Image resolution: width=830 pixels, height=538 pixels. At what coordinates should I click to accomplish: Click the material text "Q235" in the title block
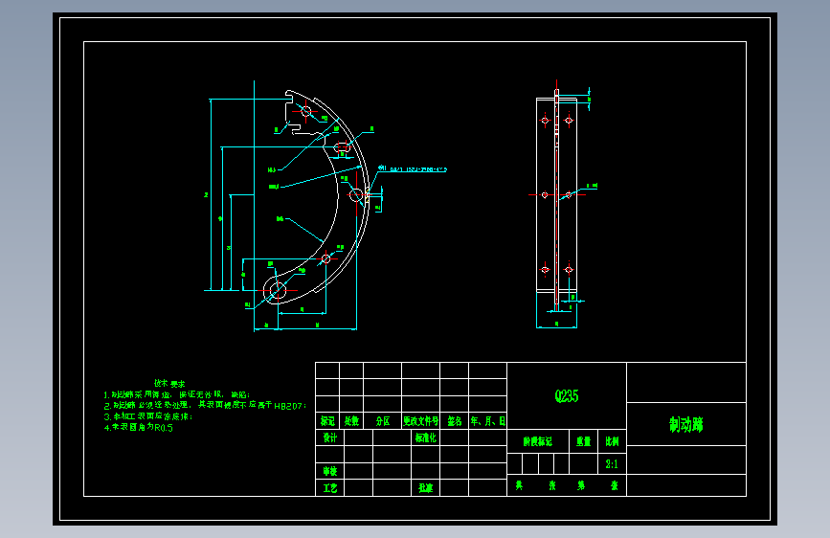click(567, 396)
